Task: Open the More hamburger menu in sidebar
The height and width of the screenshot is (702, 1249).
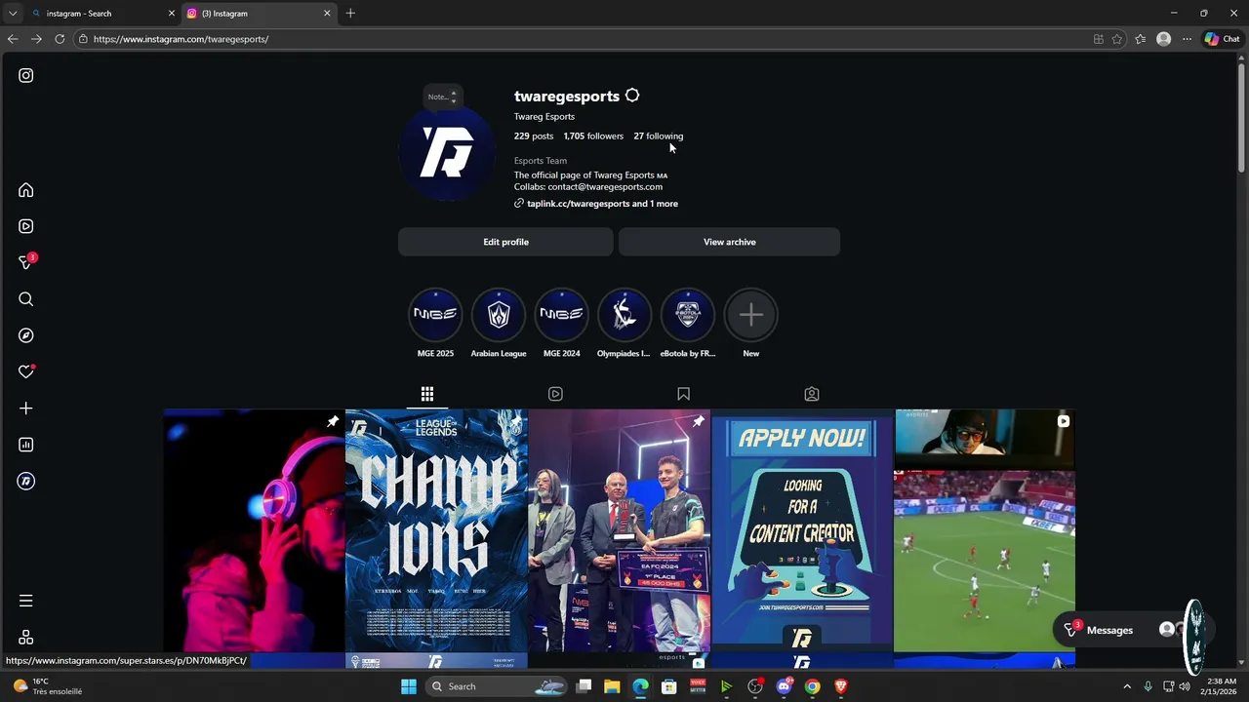Action: 26,601
